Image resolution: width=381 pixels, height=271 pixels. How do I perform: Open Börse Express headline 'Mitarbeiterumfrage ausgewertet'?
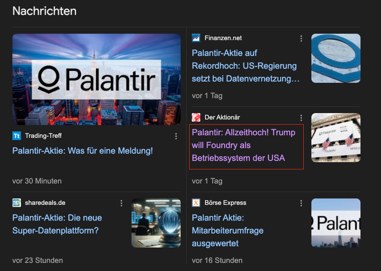tap(227, 230)
